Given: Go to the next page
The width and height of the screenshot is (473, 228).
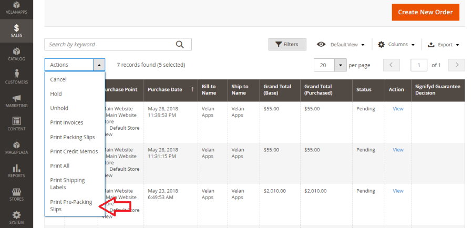Looking at the screenshot, I should click(x=457, y=65).
